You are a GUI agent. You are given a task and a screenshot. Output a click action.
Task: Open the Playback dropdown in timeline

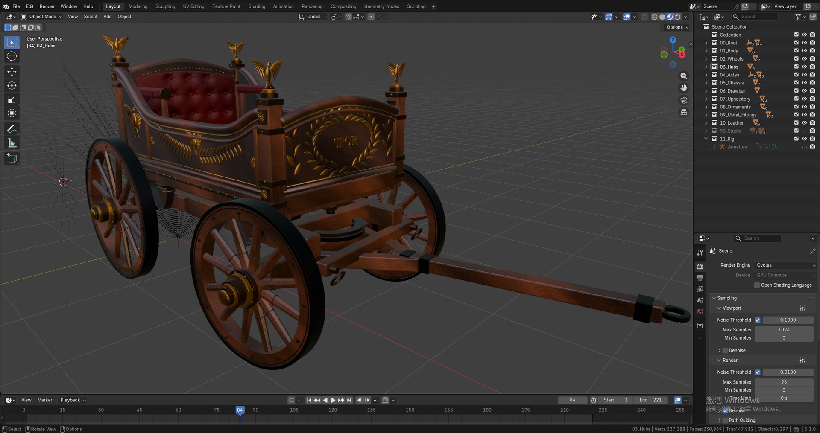click(73, 400)
